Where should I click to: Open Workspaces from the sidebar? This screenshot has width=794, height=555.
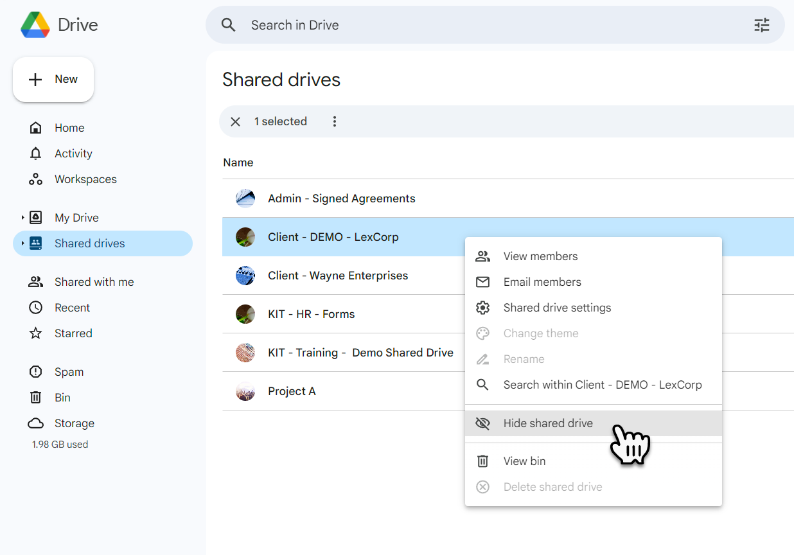coord(84,179)
